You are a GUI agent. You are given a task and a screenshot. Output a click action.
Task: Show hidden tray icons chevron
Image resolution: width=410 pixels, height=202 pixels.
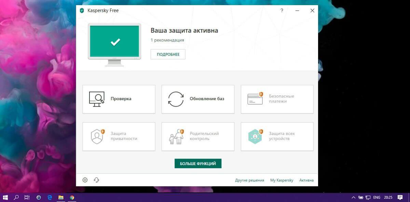354,198
